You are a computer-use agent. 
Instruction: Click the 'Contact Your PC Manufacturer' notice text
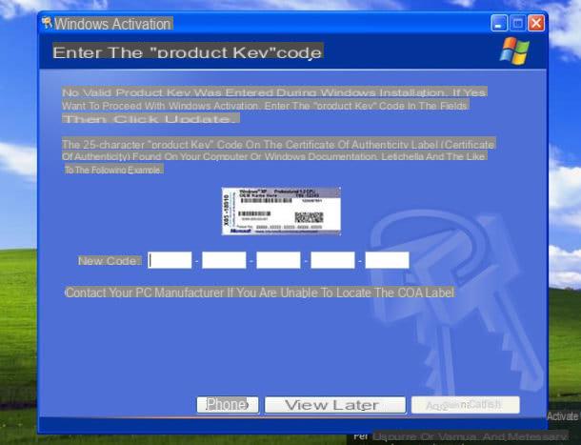[x=260, y=293]
